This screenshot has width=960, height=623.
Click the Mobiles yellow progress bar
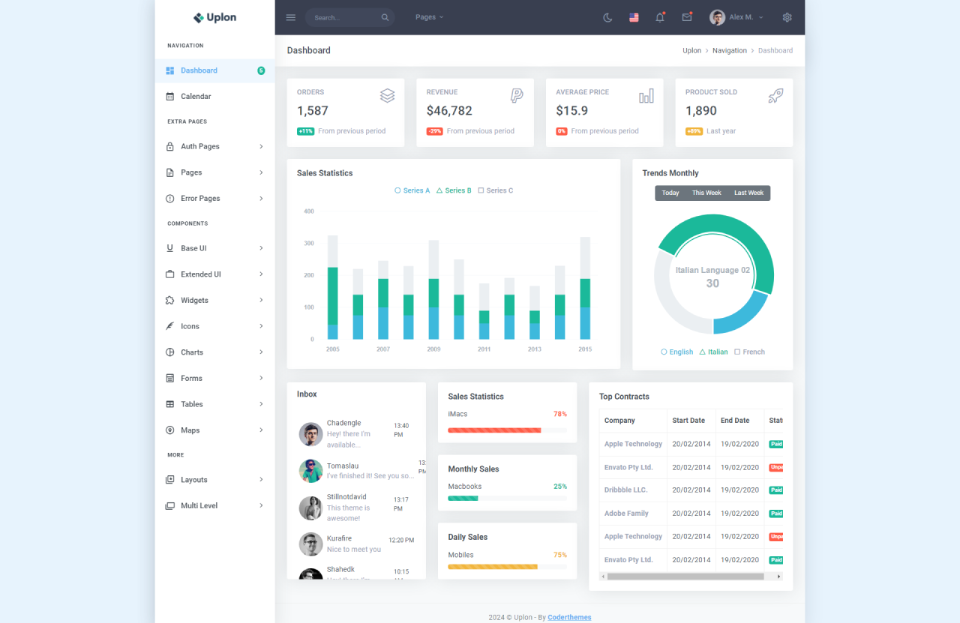[x=493, y=567]
